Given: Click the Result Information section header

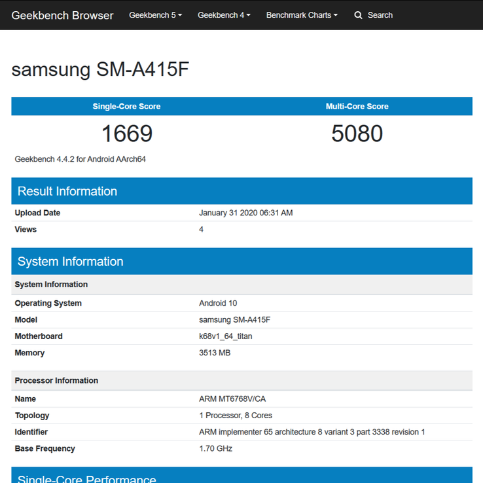Looking at the screenshot, I should pyautogui.click(x=67, y=191).
